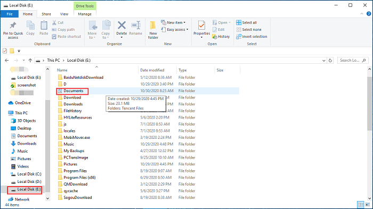
Task: Refresh the current folder view
Action: point(330,60)
